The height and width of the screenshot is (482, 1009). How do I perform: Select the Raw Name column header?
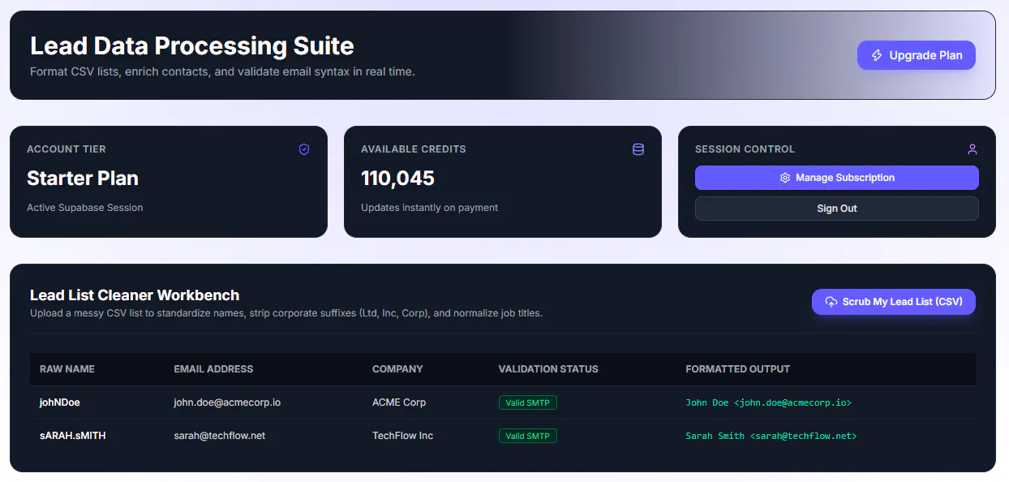point(67,369)
